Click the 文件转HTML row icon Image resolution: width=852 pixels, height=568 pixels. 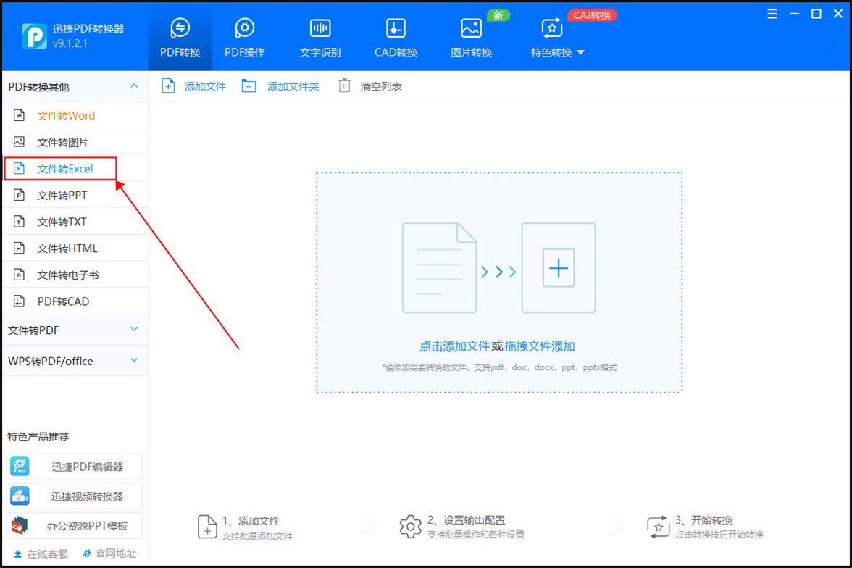pyautogui.click(x=19, y=248)
